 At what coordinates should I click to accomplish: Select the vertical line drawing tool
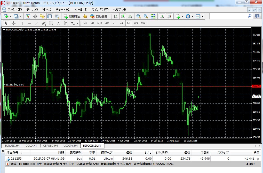[22, 23]
